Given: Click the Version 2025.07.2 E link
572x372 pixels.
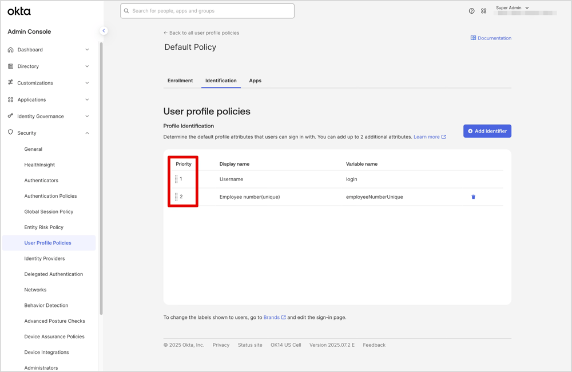Looking at the screenshot, I should pyautogui.click(x=332, y=345).
